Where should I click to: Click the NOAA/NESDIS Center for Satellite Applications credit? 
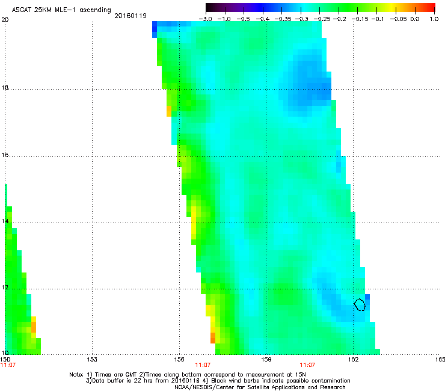pos(260,387)
